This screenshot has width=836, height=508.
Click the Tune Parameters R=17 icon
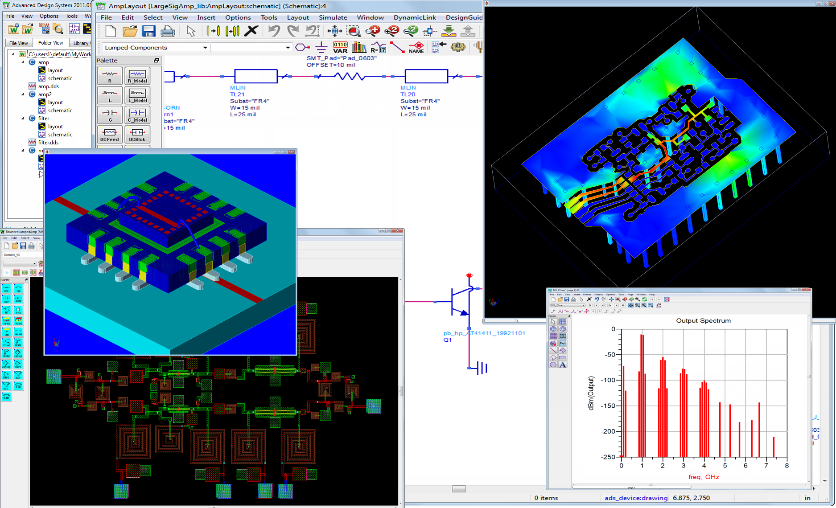pos(379,47)
